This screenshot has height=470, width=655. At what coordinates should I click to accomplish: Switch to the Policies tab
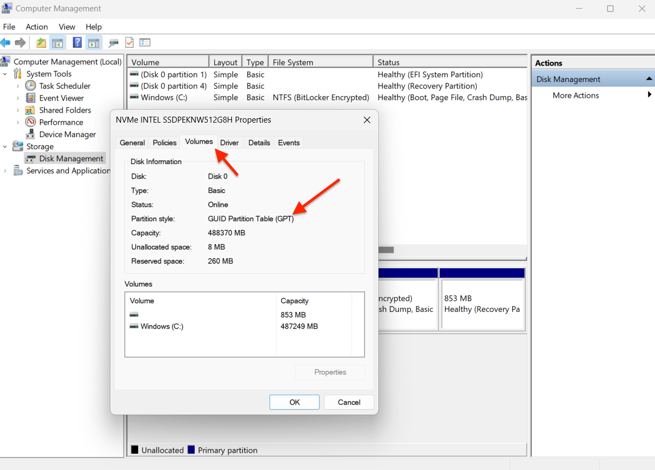pyautogui.click(x=164, y=143)
